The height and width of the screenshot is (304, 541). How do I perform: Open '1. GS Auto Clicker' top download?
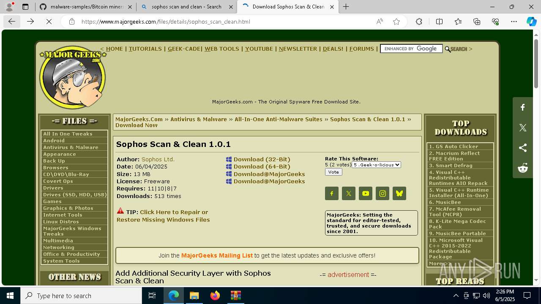tap(454, 147)
